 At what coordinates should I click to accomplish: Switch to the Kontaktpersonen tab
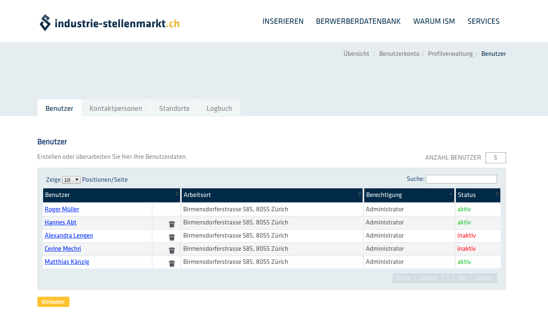[x=116, y=108]
